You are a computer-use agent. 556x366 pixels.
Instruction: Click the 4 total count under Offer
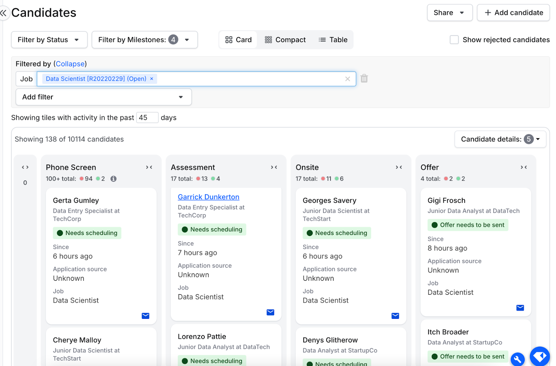(431, 179)
